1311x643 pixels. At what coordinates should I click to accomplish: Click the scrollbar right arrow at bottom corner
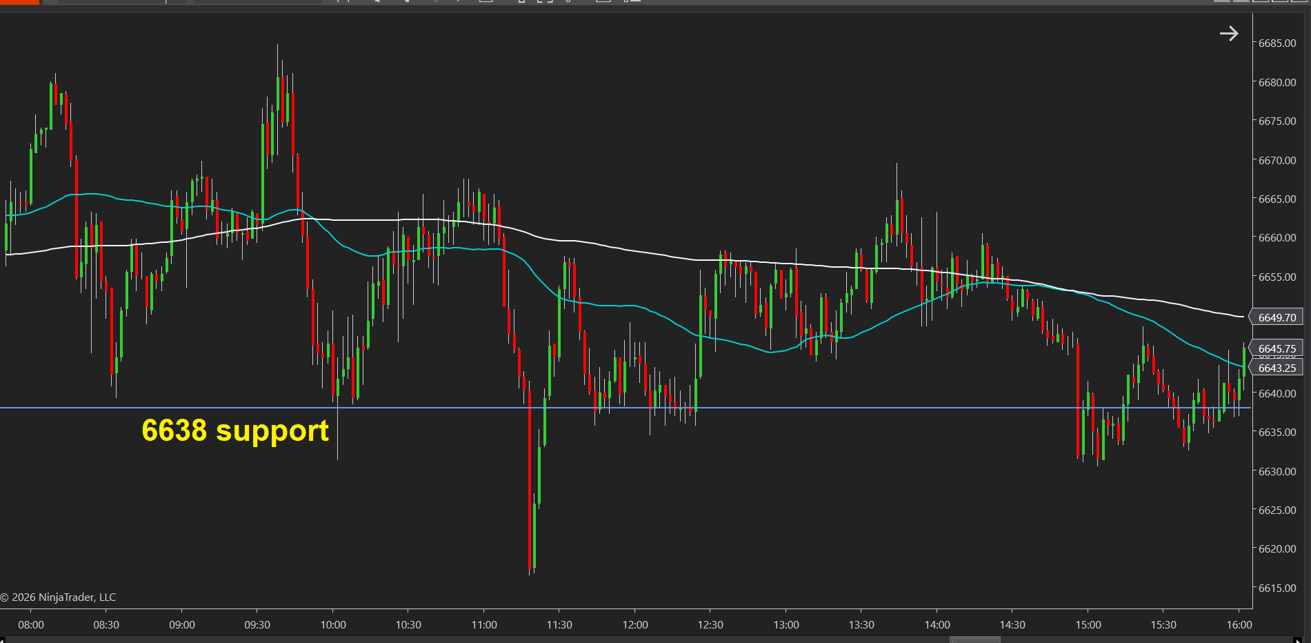pos(1298,640)
